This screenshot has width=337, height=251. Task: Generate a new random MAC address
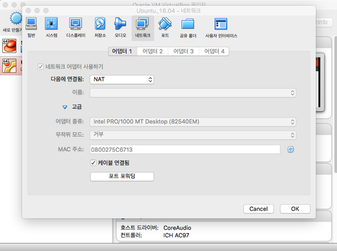tap(291, 149)
